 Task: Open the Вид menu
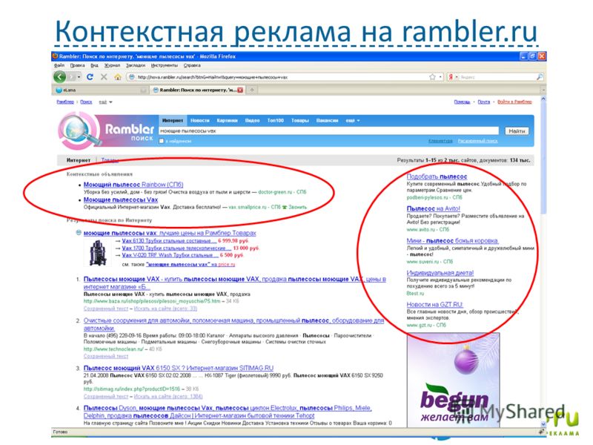point(94,65)
